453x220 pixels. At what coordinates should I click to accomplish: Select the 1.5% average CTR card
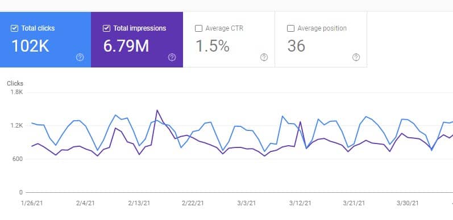click(x=229, y=40)
